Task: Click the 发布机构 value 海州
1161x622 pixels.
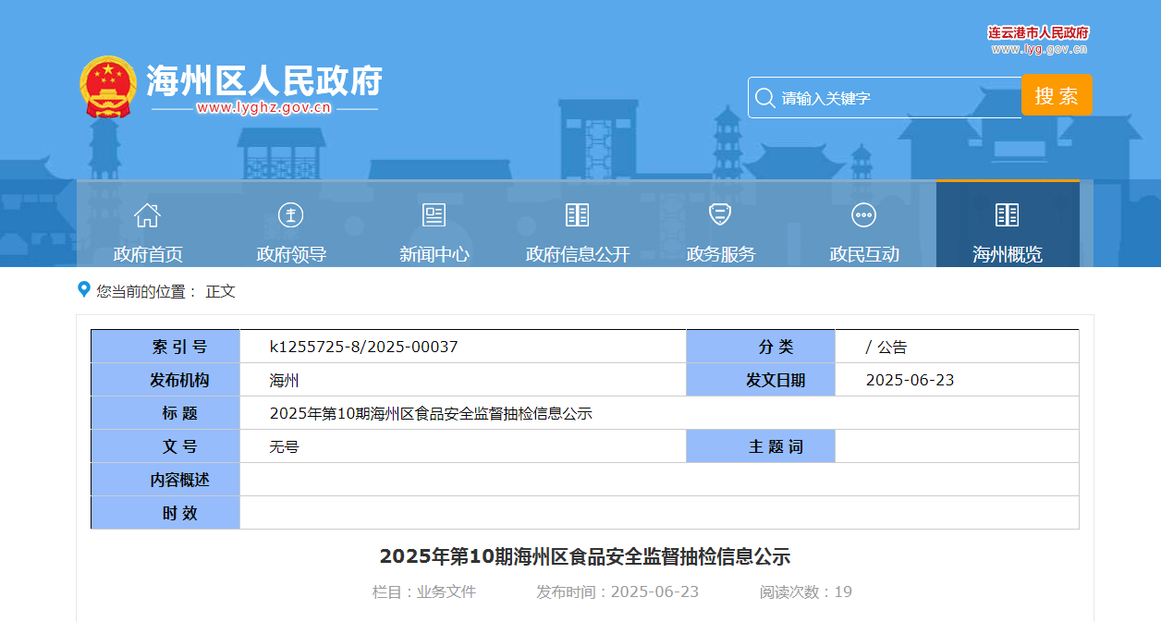Action: coord(284,381)
